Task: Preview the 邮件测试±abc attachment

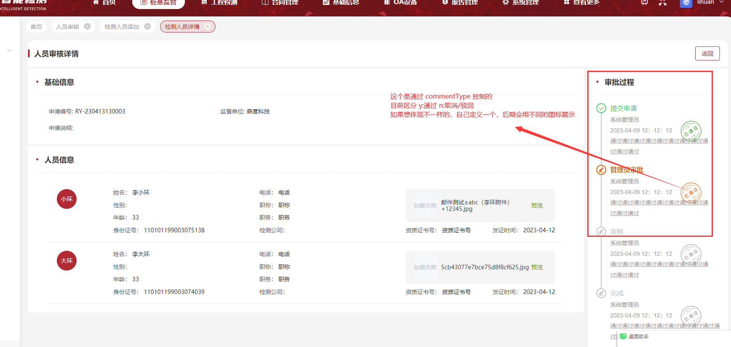Action: [x=537, y=206]
